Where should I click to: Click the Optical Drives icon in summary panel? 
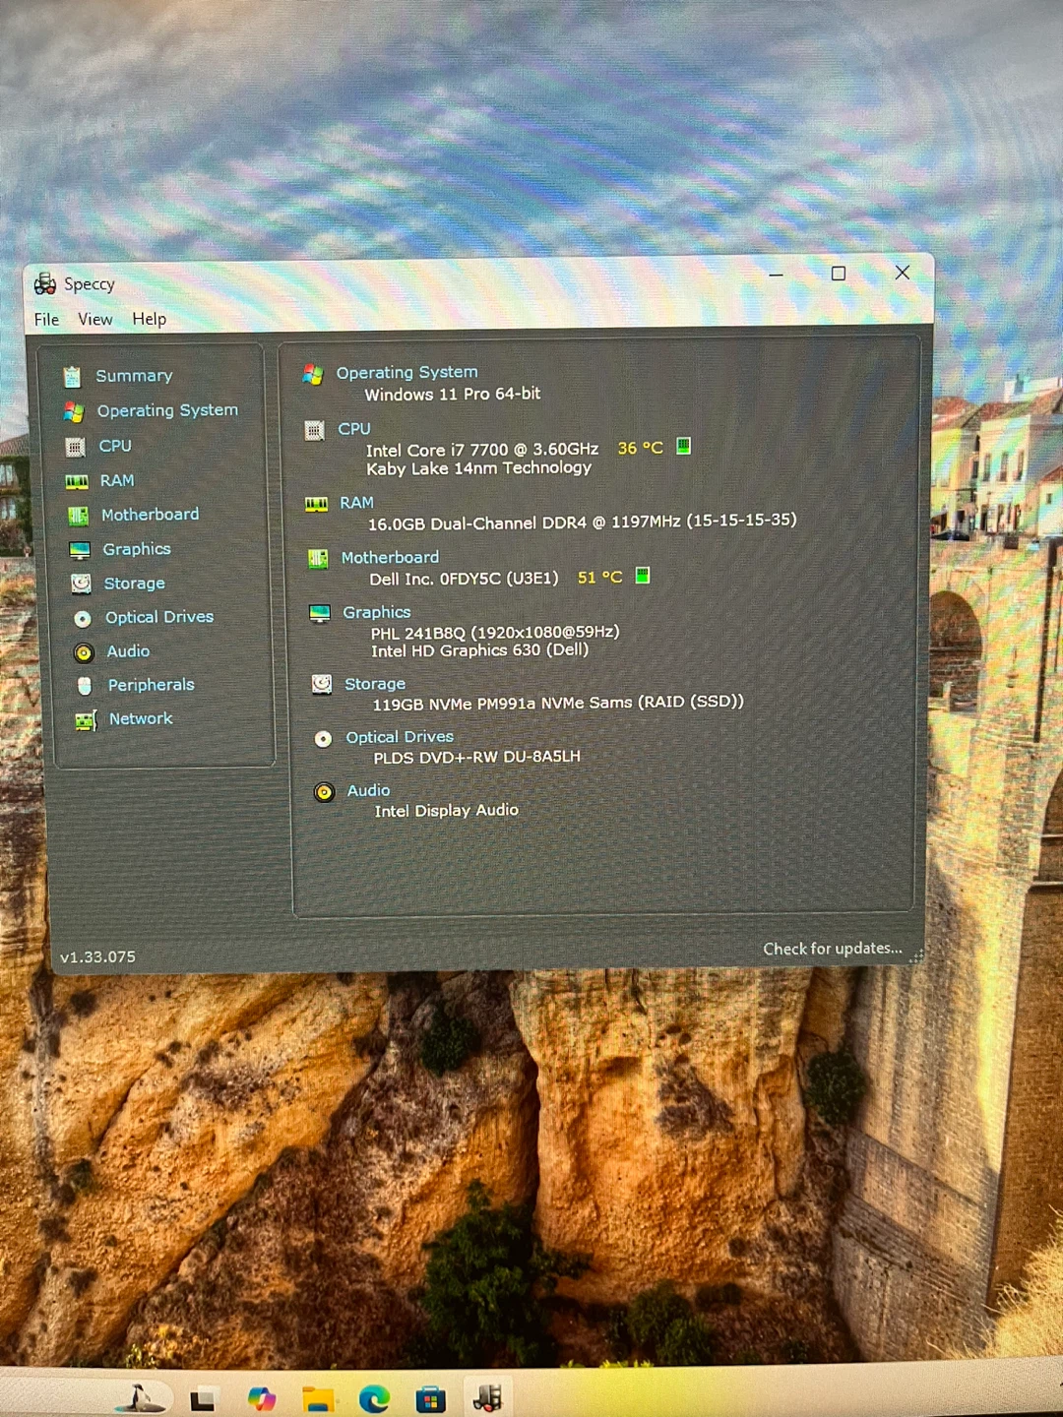[323, 738]
